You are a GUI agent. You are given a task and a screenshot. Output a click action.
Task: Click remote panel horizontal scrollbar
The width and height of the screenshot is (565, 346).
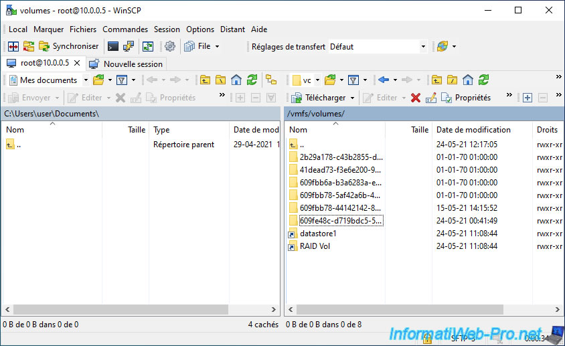click(400, 309)
